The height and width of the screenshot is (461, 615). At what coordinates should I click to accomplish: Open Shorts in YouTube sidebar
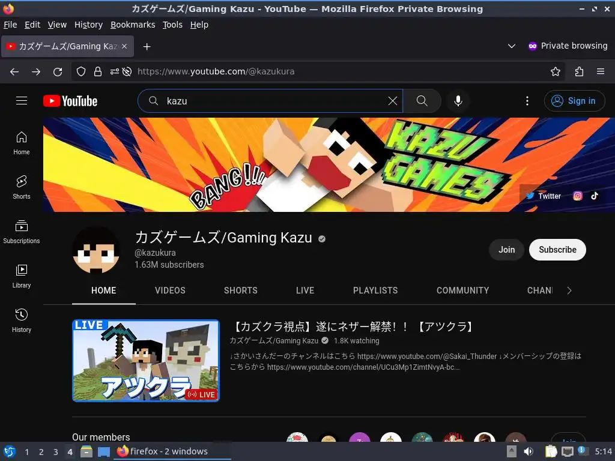click(21, 188)
